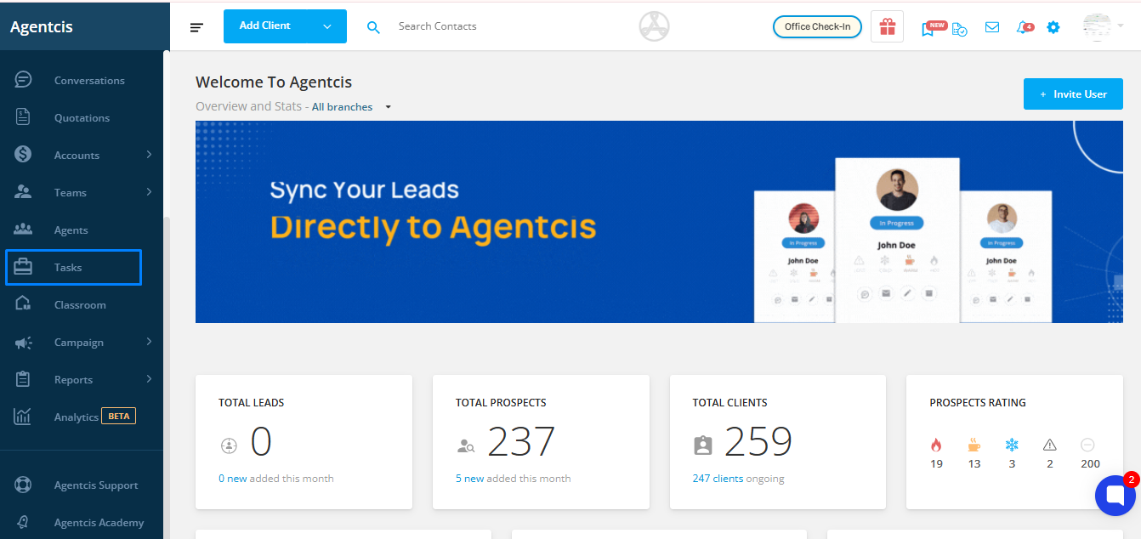Click the Office Check-In button
Screen dimensions: 1141x539
pos(817,27)
